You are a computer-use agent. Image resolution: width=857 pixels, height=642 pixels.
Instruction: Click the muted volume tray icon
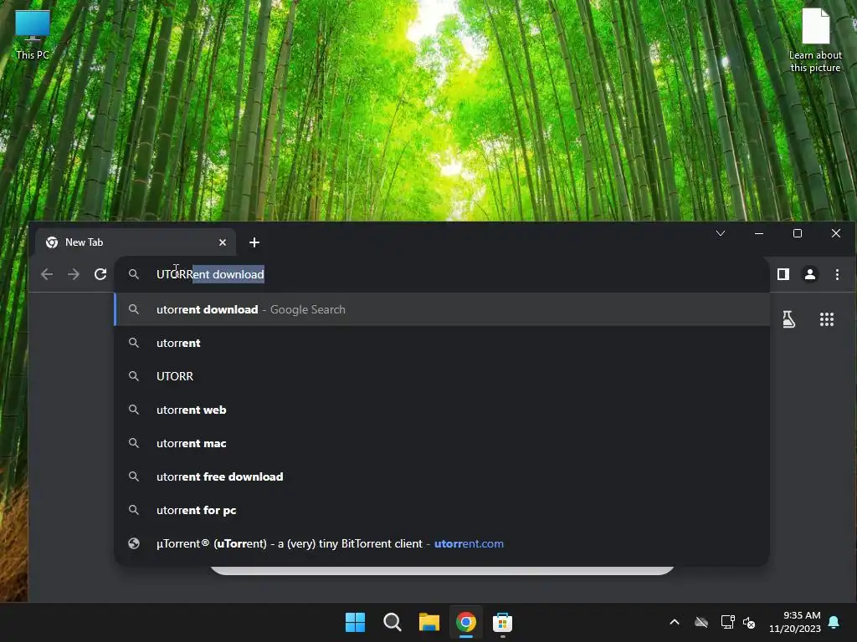point(749,622)
